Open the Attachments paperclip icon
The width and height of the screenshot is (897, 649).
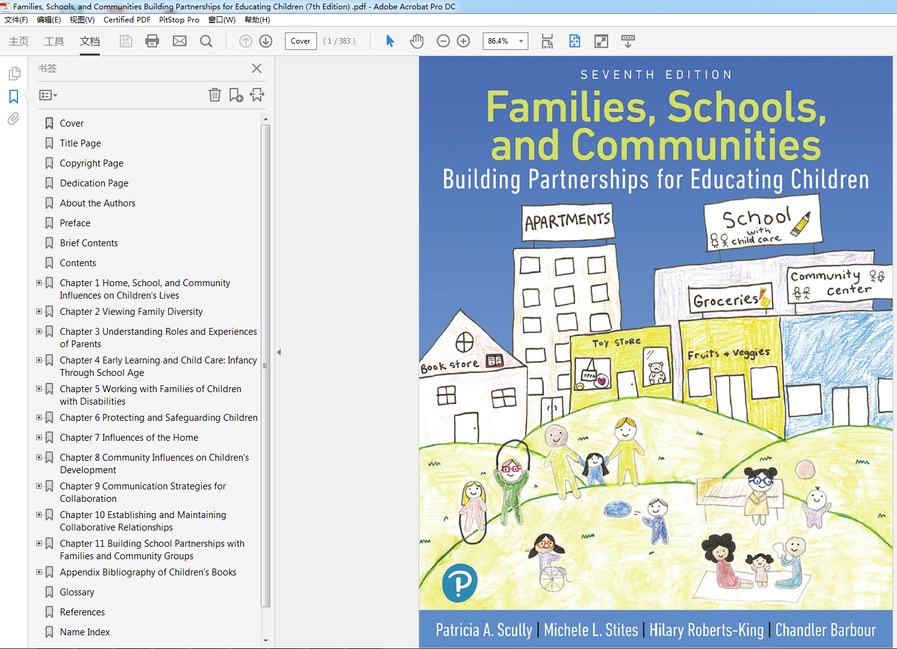point(14,118)
